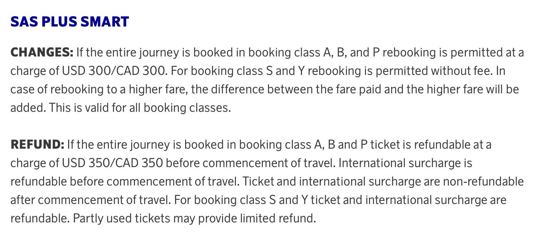Click the SAS PLUS SMART heading
536x237 pixels.
click(x=70, y=22)
